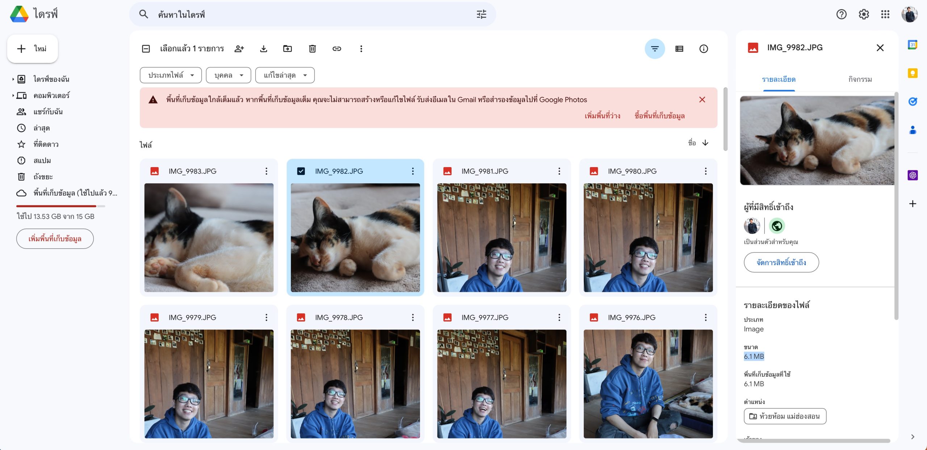The width and height of the screenshot is (927, 450).
Task: Open Google Keep side panel icon
Action: pos(912,73)
